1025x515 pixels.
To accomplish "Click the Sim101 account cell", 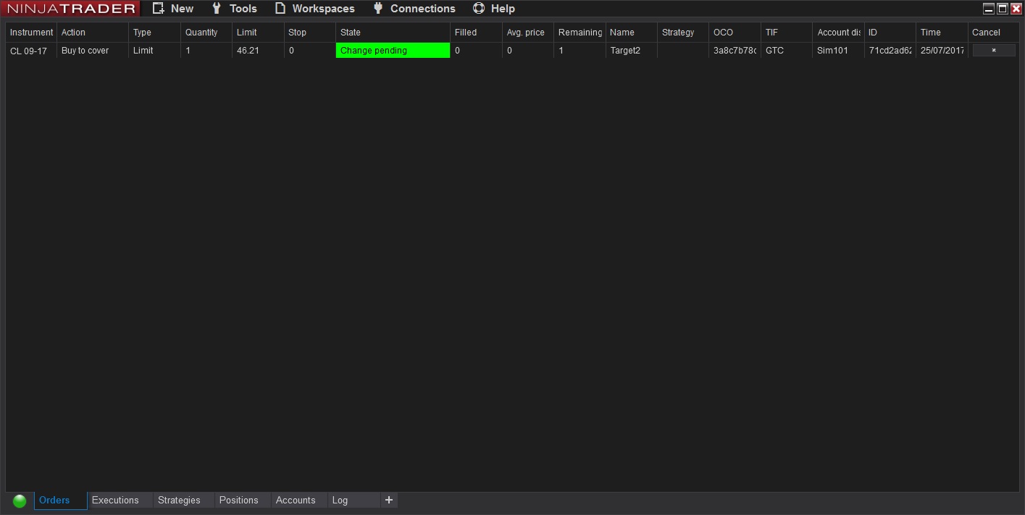I will (838, 51).
